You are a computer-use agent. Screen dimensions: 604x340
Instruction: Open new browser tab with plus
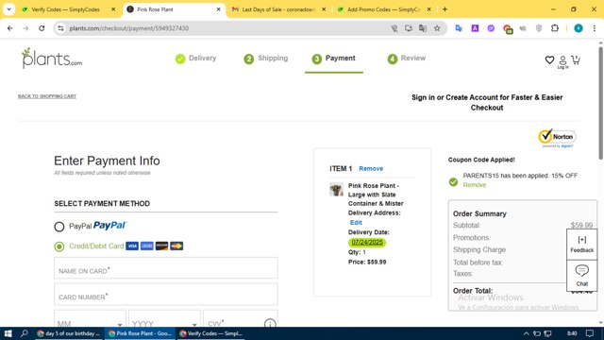(x=445, y=9)
